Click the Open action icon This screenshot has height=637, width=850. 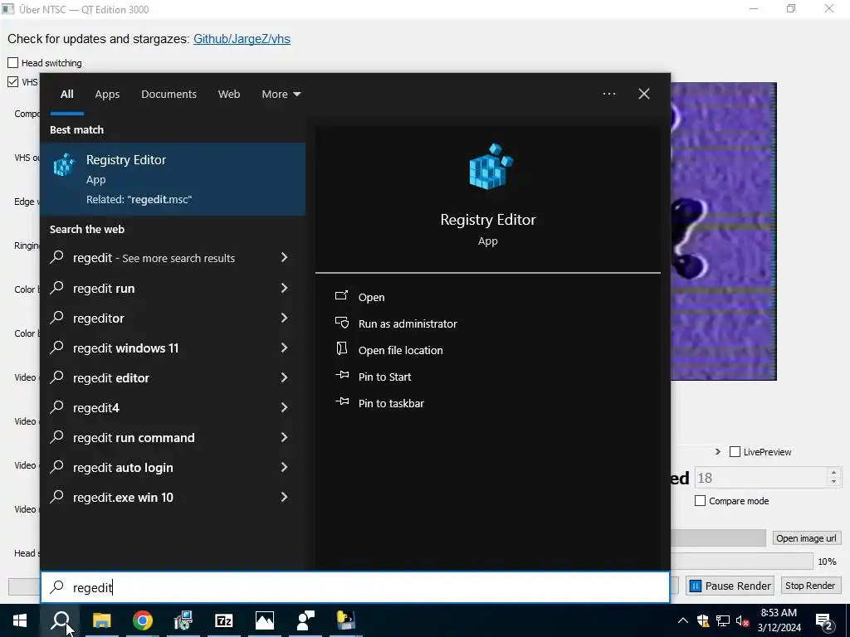[341, 296]
